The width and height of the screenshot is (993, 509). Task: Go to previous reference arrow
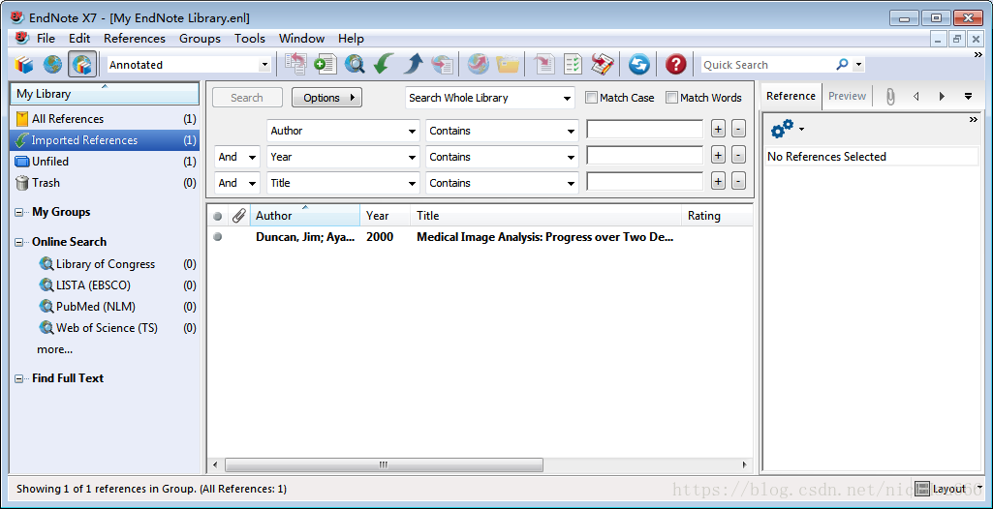tap(915, 96)
